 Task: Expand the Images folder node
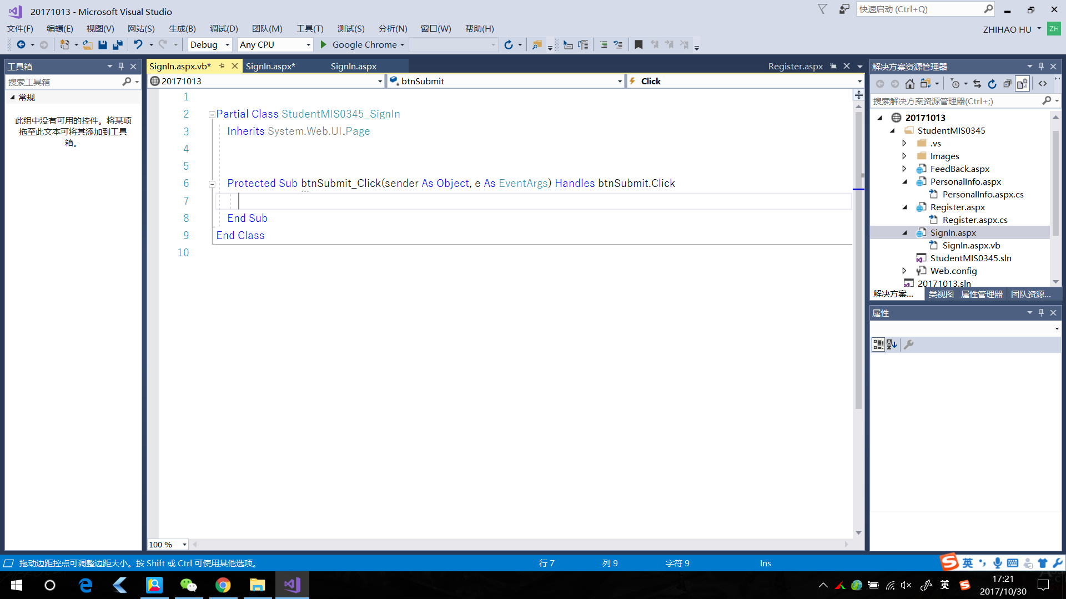coord(904,156)
